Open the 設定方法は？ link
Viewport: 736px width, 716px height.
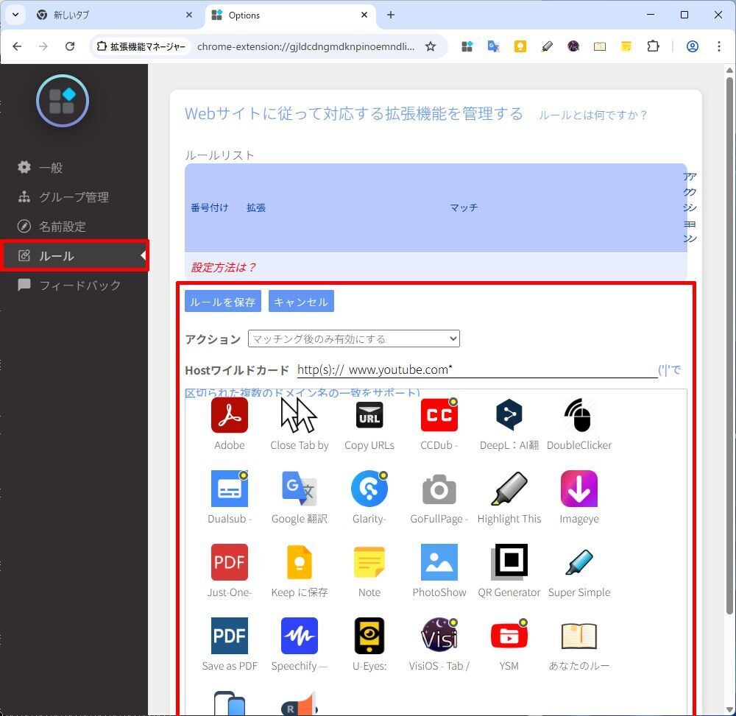point(223,267)
